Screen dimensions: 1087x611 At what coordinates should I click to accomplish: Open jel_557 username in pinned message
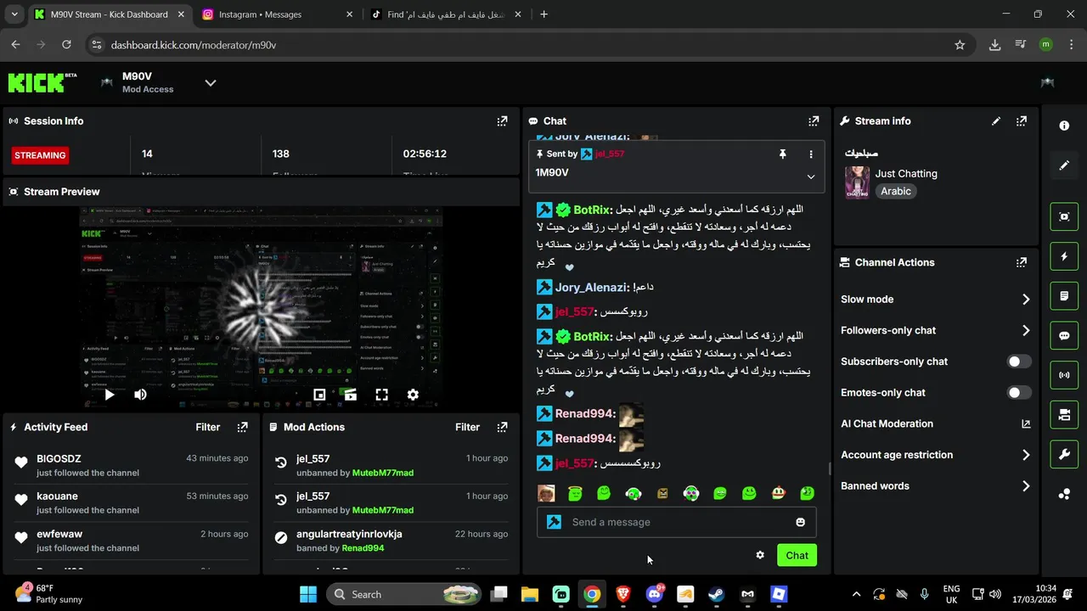(x=610, y=154)
